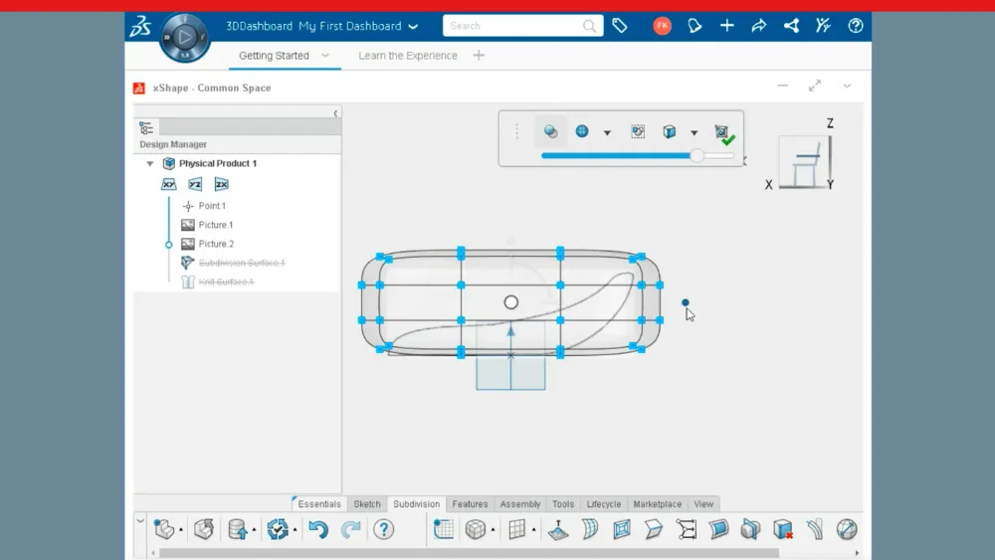Click the search magnifier icon

pos(589,26)
